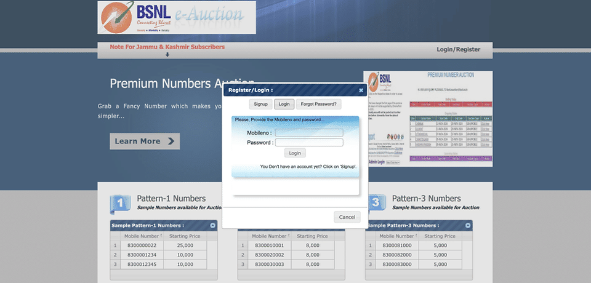This screenshot has width=591, height=283.
Task: Open Note For Jammu & Kashmir Subscribers
Action: (x=167, y=47)
